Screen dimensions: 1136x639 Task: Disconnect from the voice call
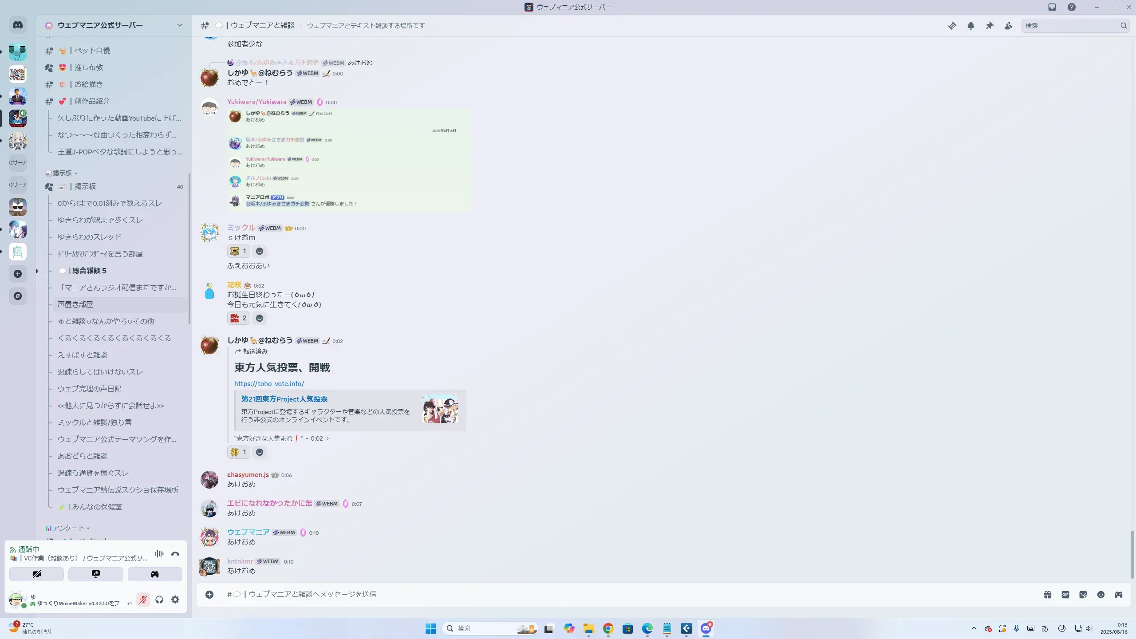(175, 554)
